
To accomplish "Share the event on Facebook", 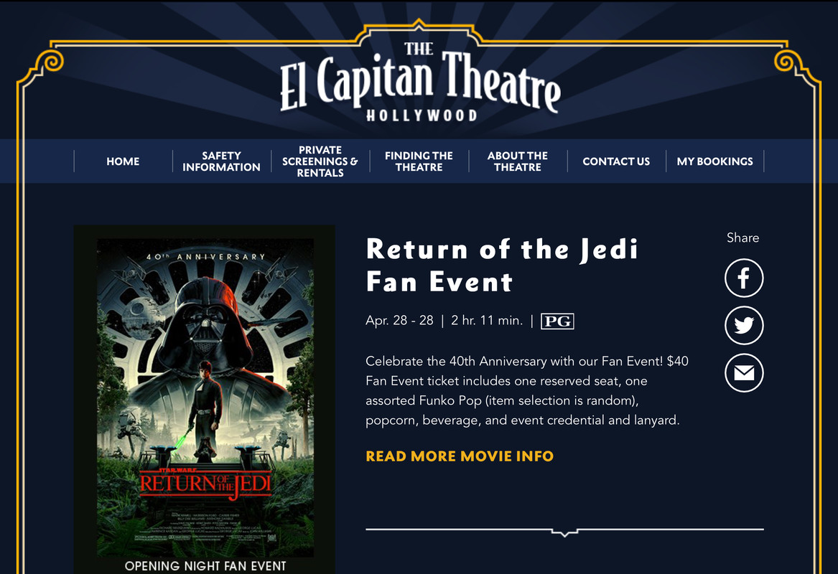I will pyautogui.click(x=743, y=278).
